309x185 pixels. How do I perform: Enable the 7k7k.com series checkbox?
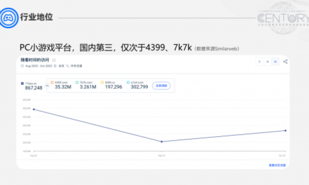(77, 82)
